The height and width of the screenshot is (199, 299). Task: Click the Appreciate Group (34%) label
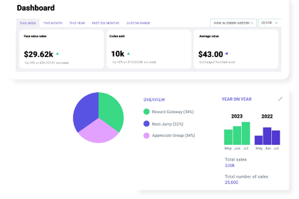pyautogui.click(x=173, y=136)
